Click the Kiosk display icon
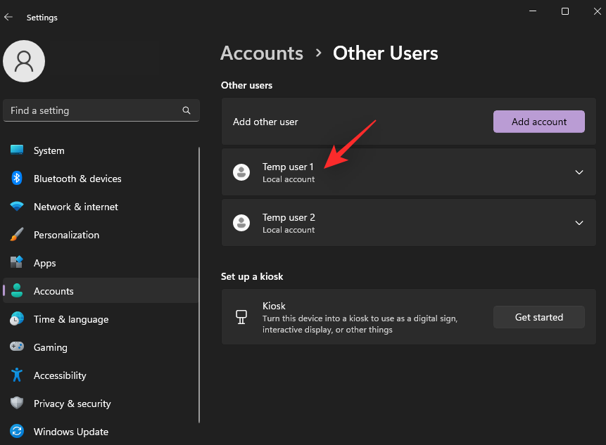Image resolution: width=606 pixels, height=445 pixels. click(x=241, y=316)
